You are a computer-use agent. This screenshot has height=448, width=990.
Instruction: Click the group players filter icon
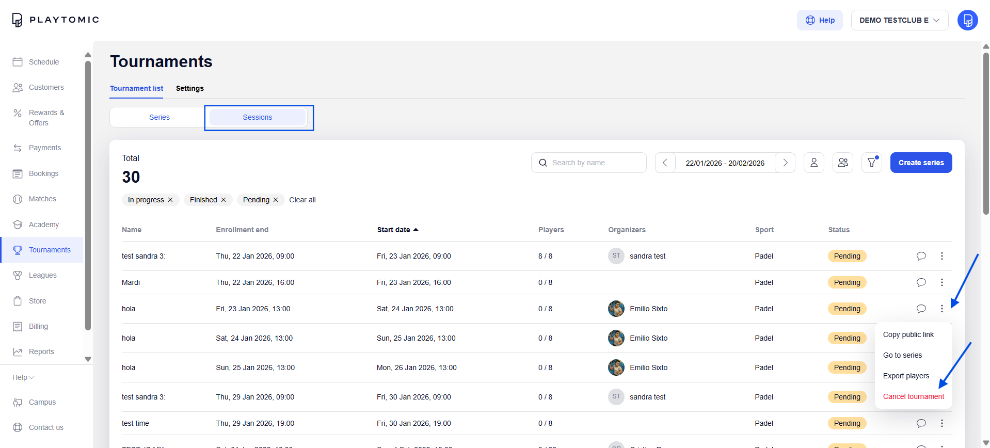coord(842,163)
